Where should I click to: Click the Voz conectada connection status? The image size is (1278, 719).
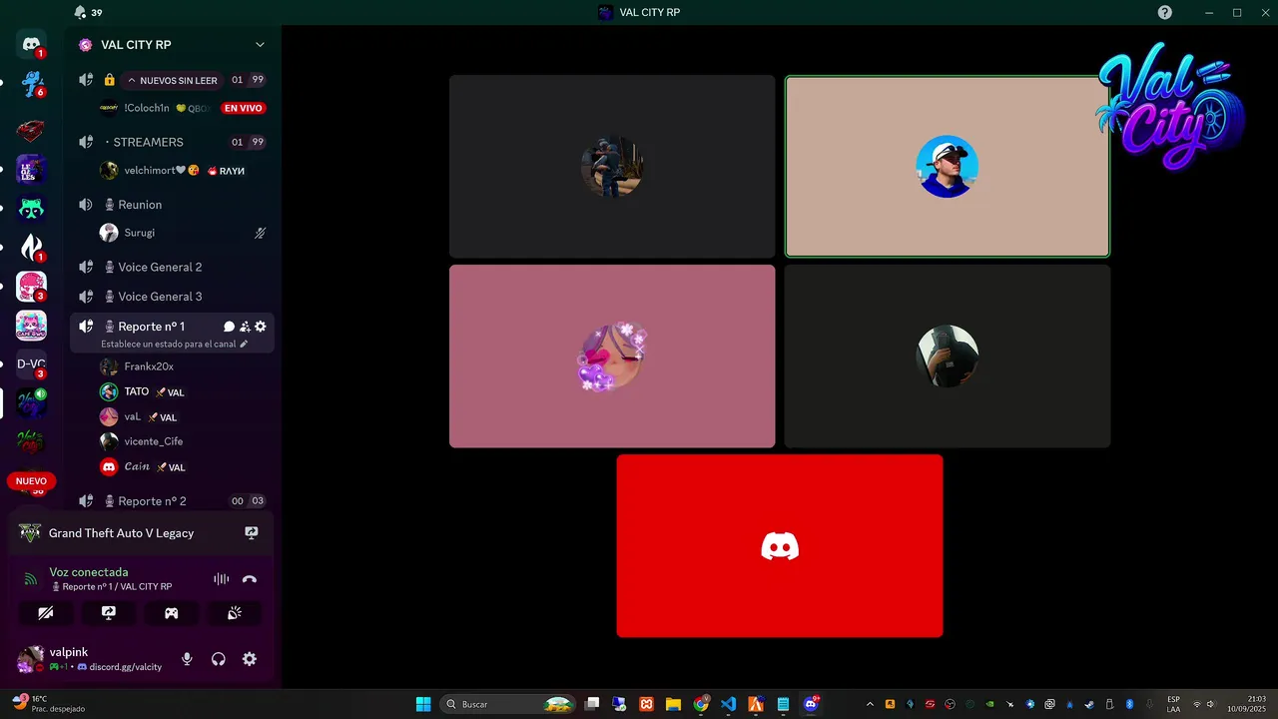pyautogui.click(x=88, y=572)
